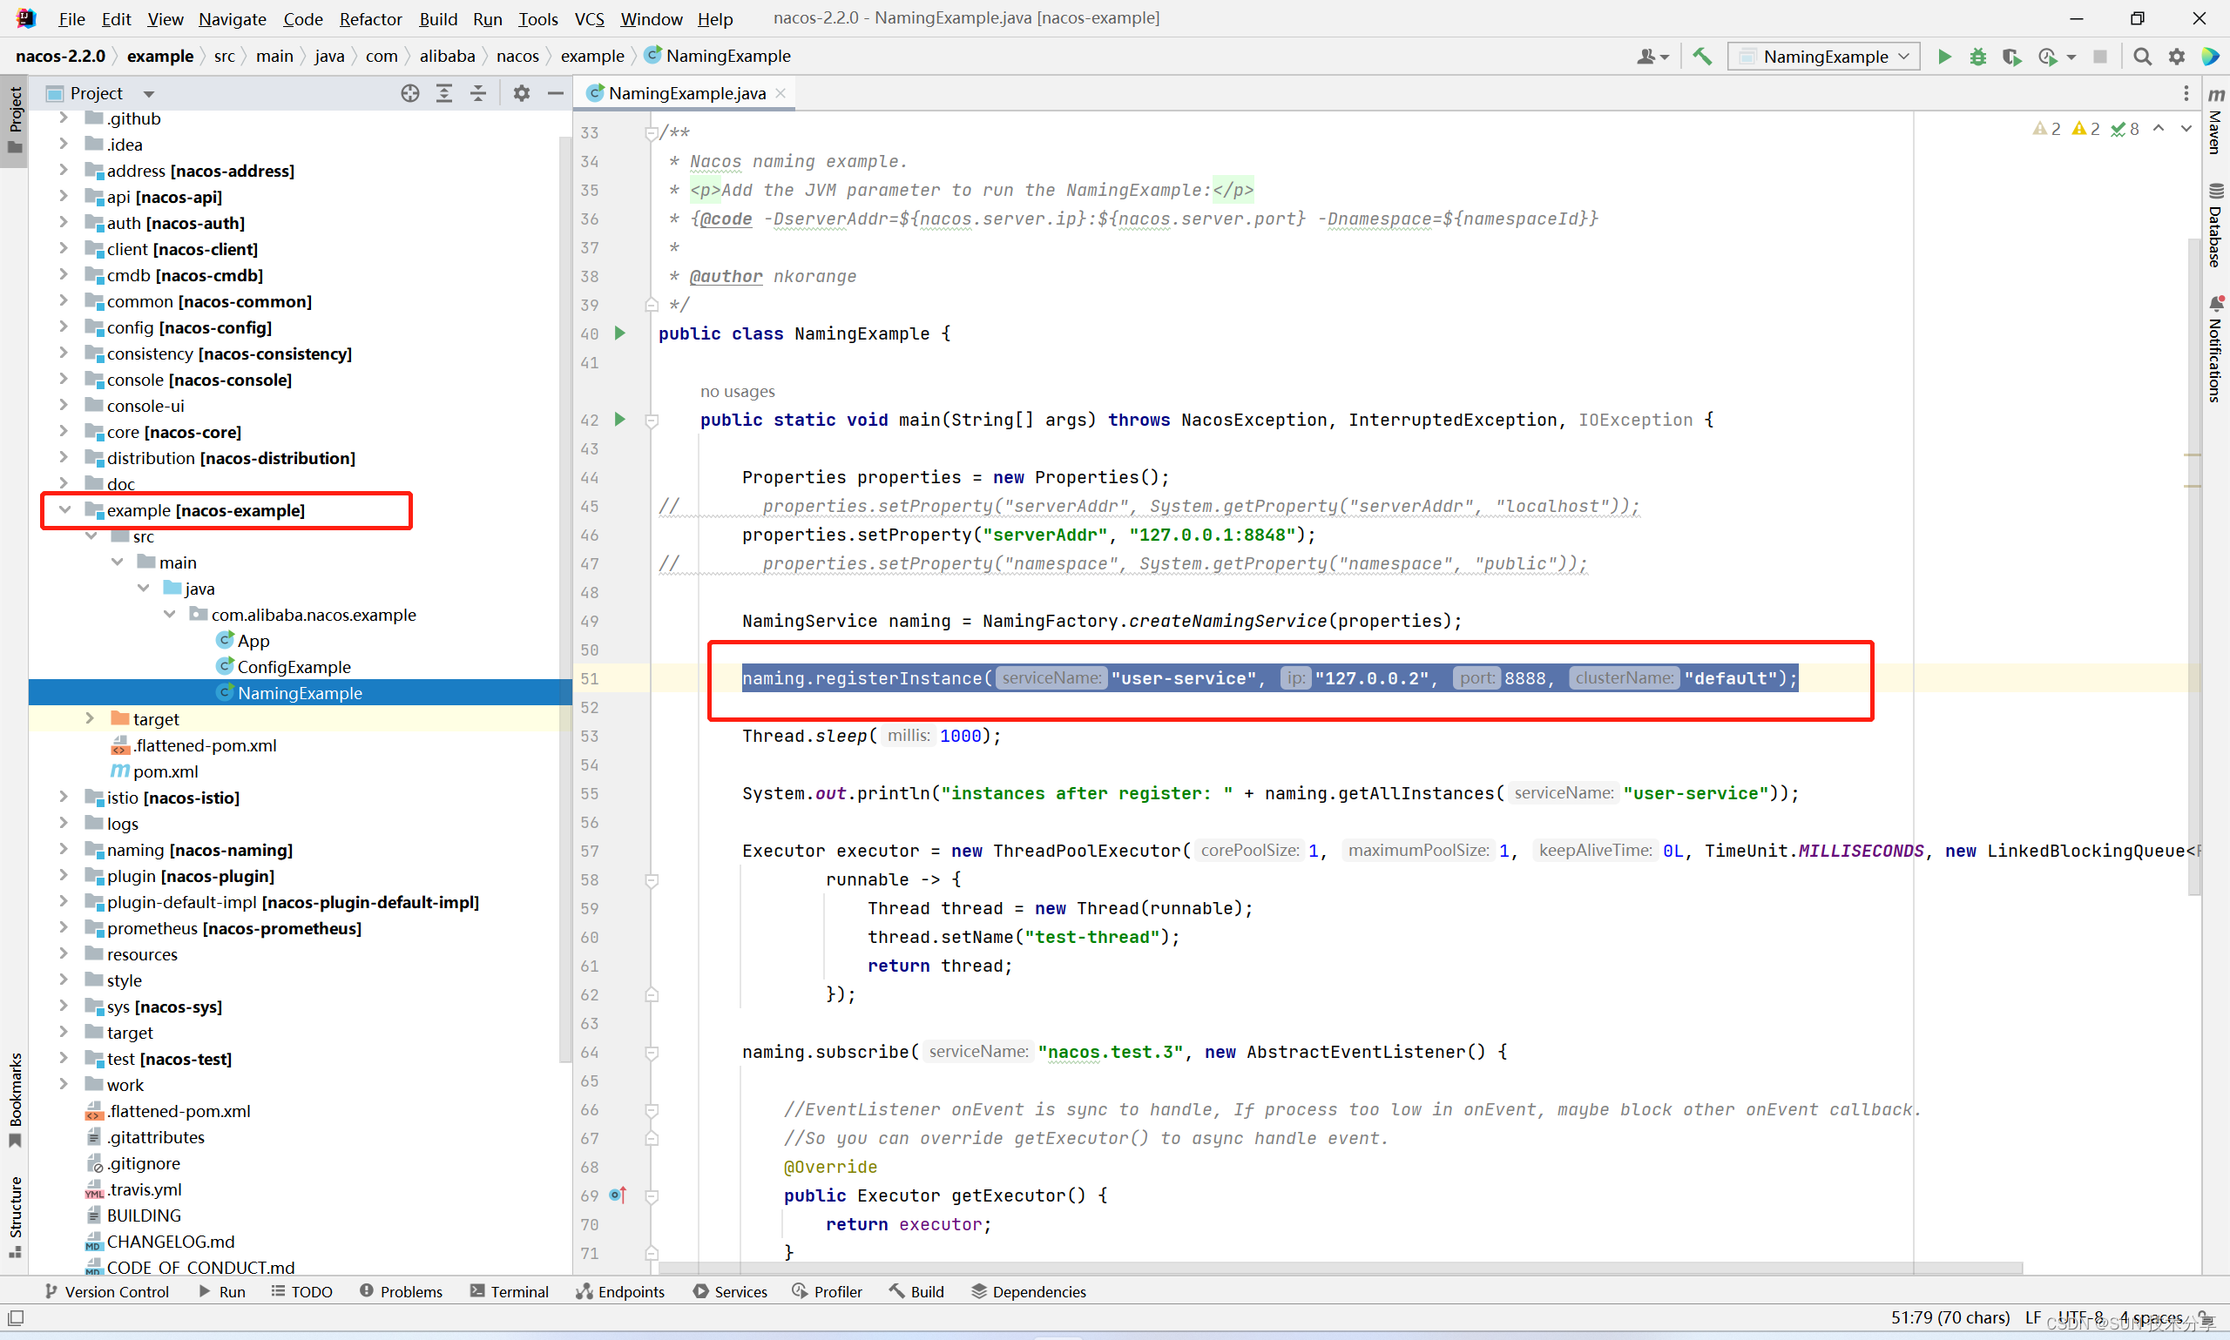
Task: Click the Build project hammer icon
Action: point(1701,56)
